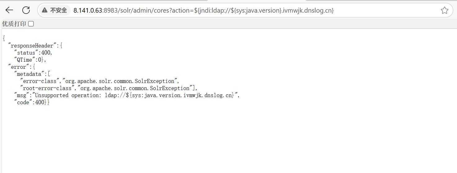Select the "metadata" key text
This screenshot has height=173, width=457.
click(x=29, y=74)
